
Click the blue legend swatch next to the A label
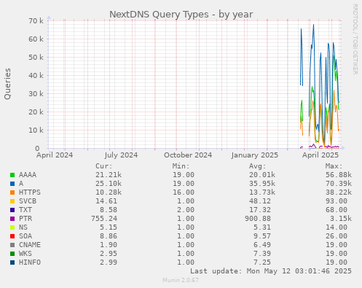coord(12,184)
